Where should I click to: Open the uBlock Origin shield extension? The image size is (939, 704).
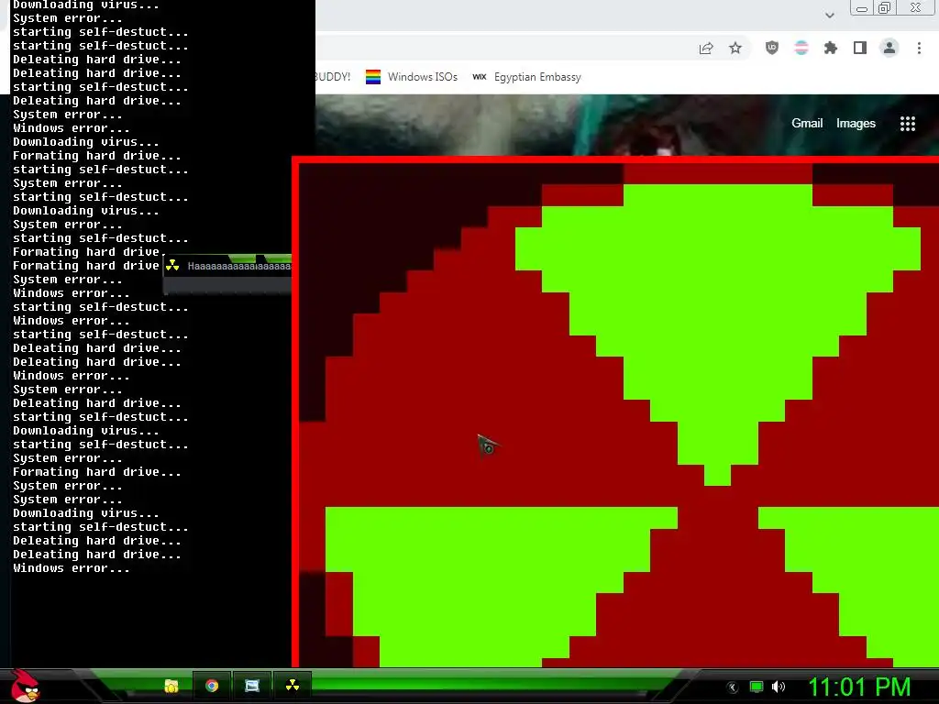click(x=772, y=48)
